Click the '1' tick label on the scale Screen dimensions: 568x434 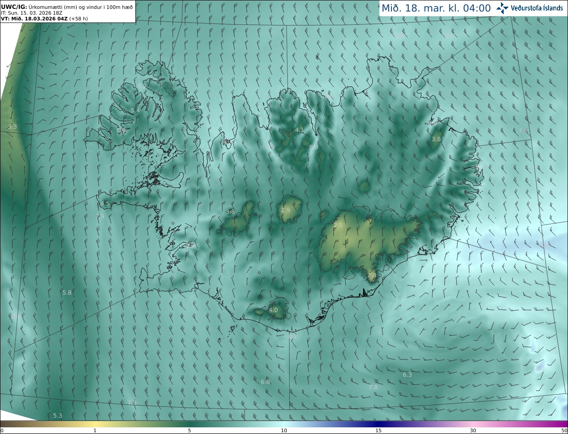tap(95, 430)
